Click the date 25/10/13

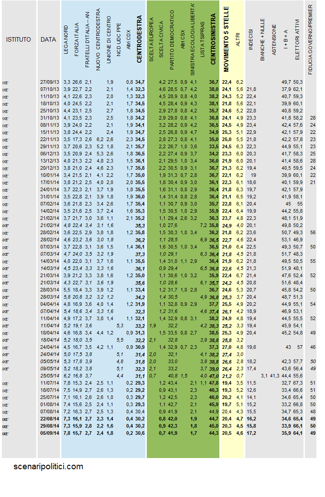[50, 111]
